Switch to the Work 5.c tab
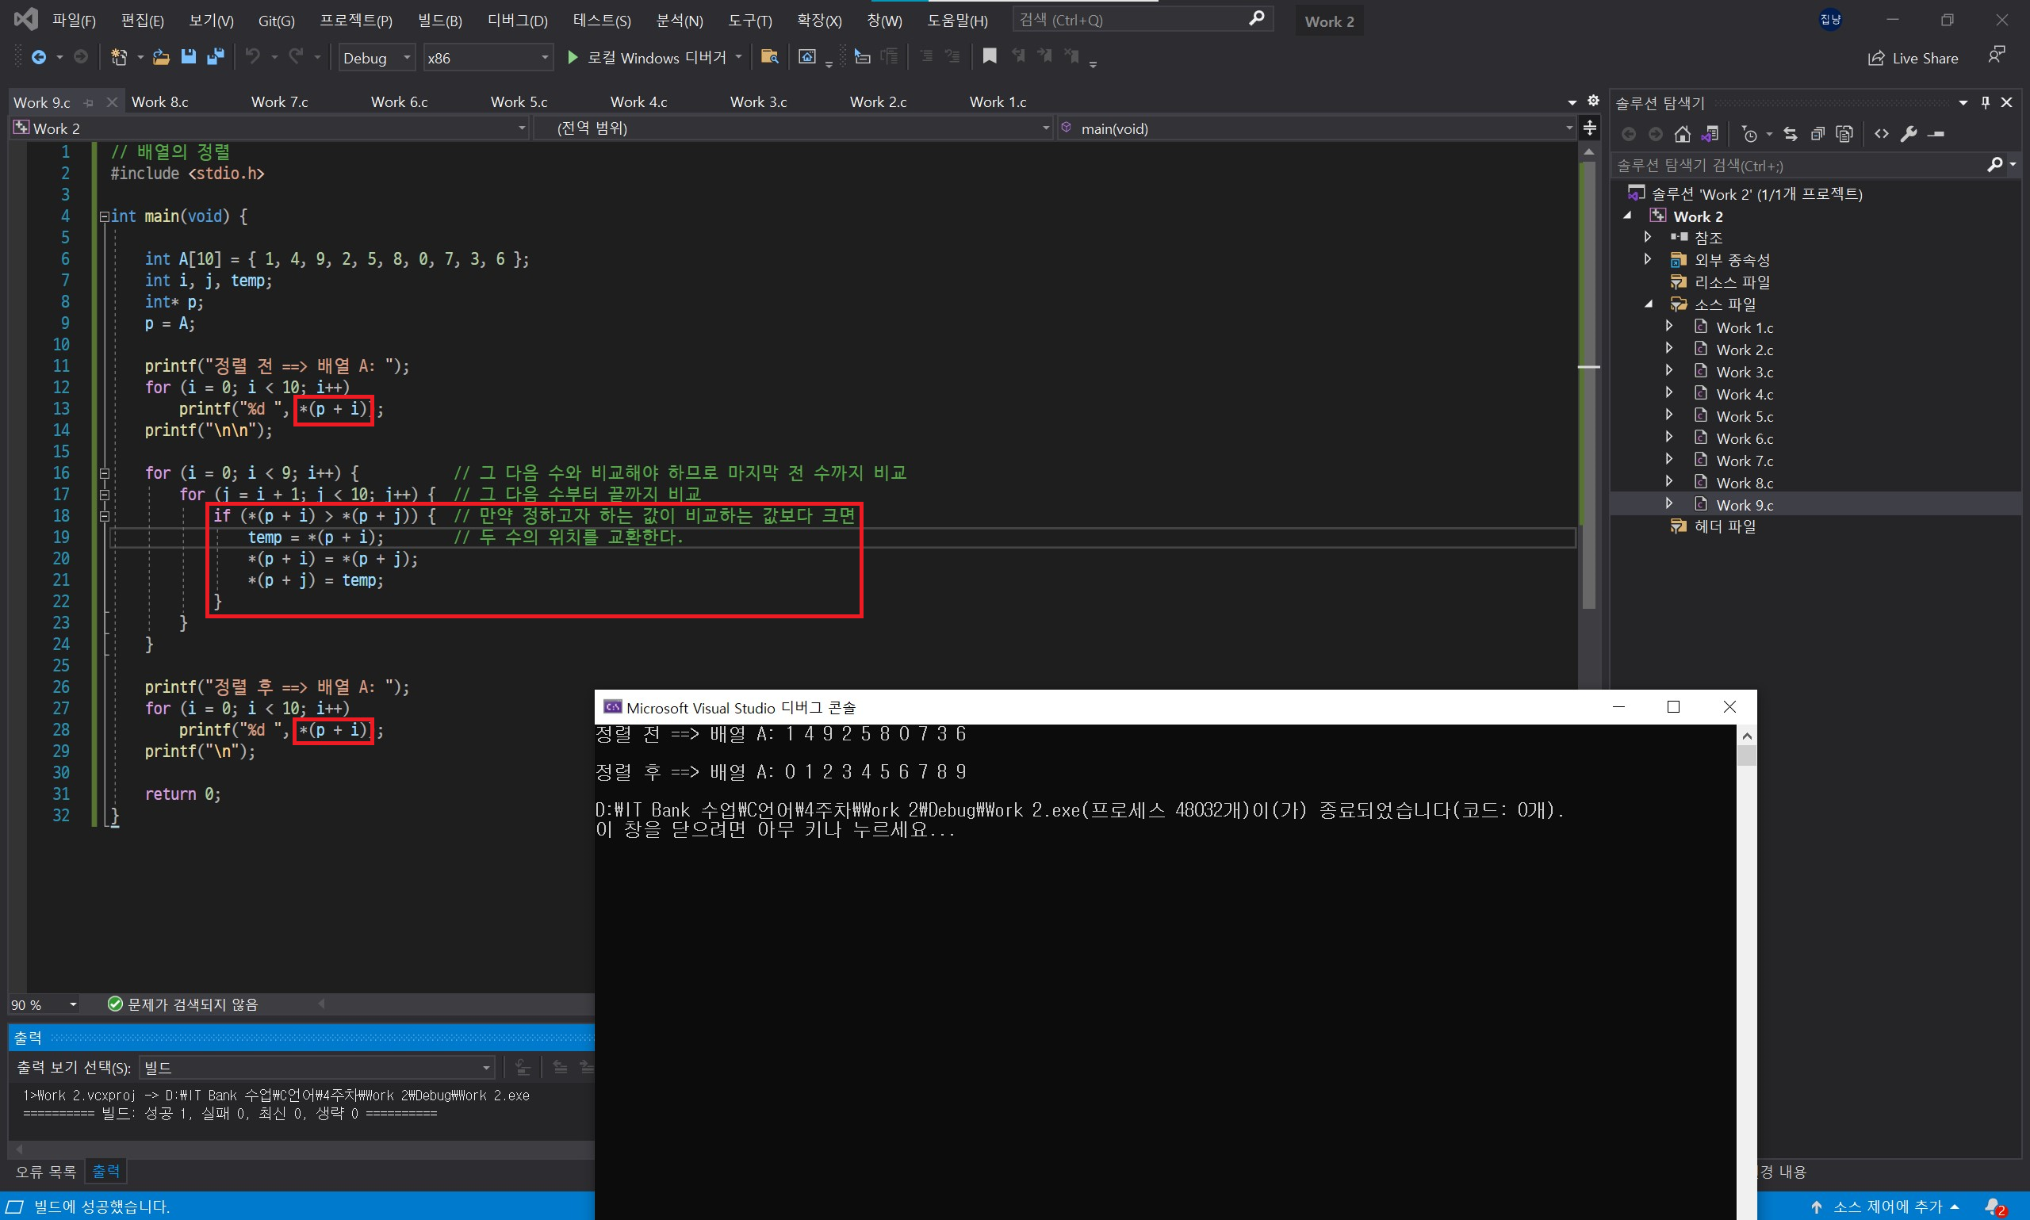 coord(519,102)
